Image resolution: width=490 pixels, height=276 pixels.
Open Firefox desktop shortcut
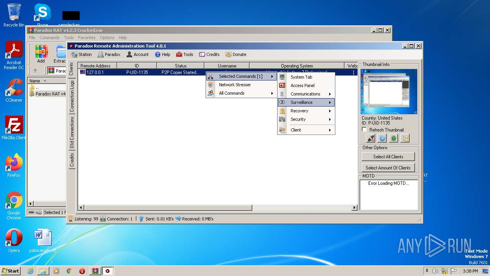point(14,166)
